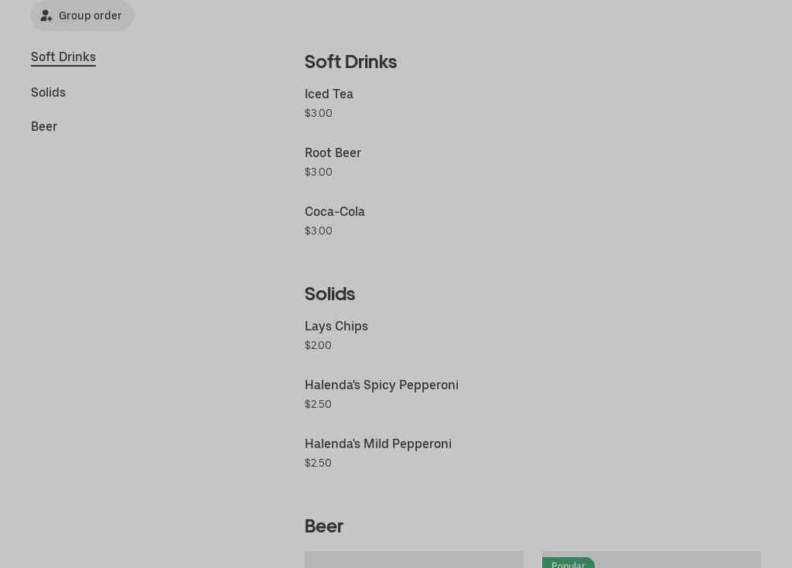Click the $2.50 price under Mild Pepperoni

[x=318, y=463]
